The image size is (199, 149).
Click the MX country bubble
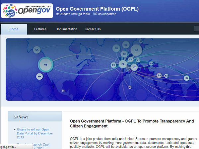[x=40, y=77]
